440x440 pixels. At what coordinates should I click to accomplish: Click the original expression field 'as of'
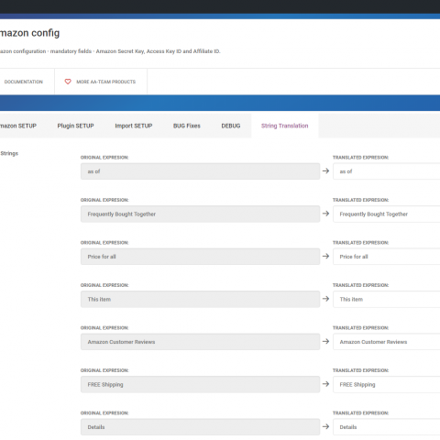[x=200, y=171]
